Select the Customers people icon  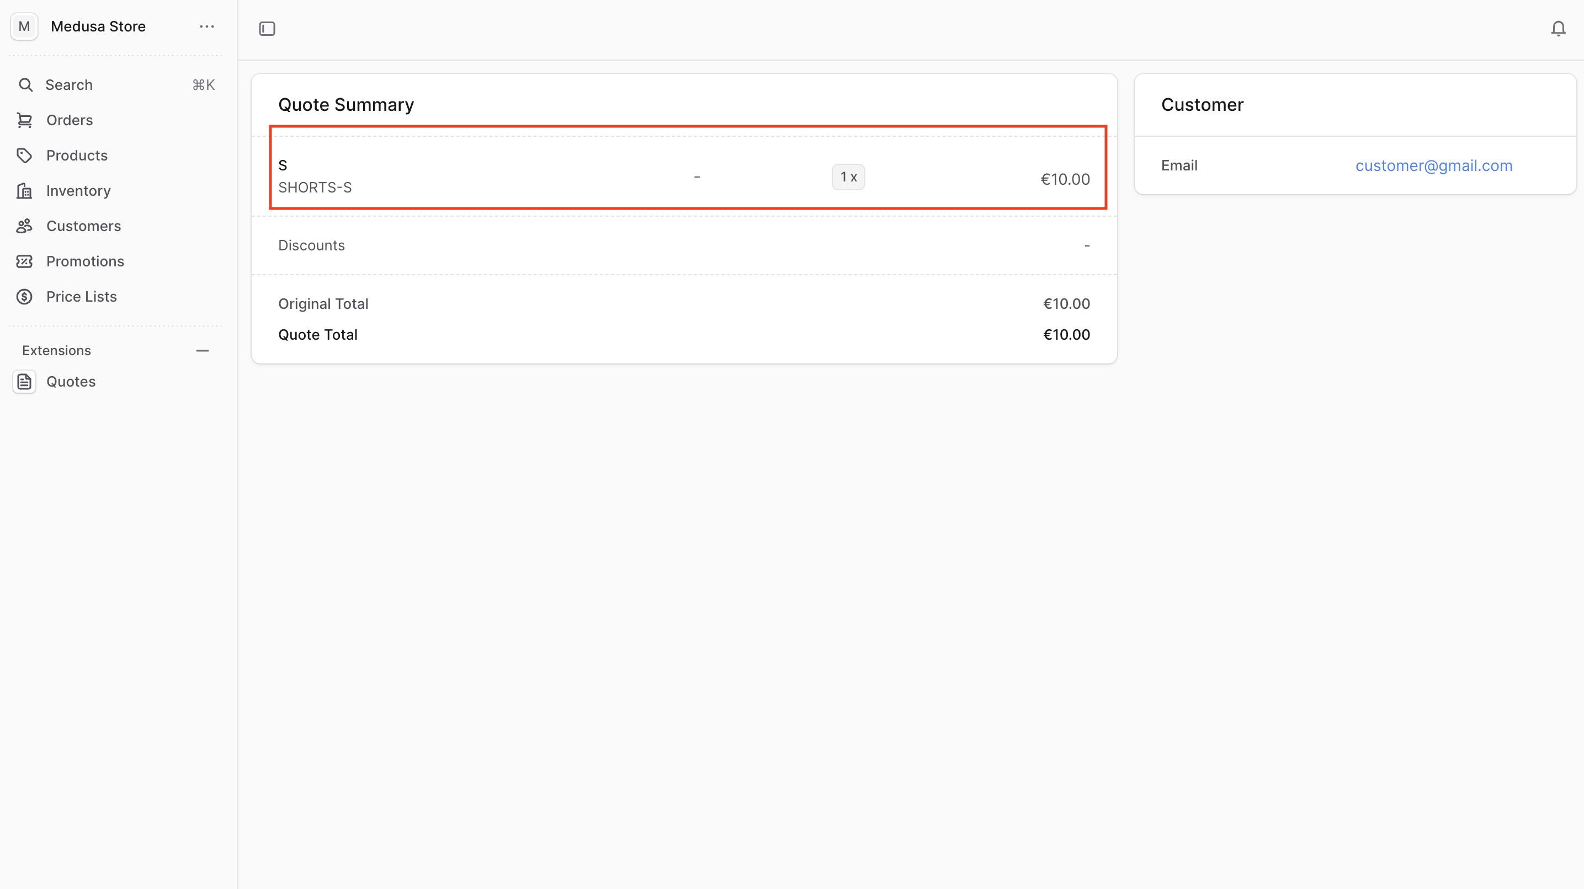tap(25, 226)
